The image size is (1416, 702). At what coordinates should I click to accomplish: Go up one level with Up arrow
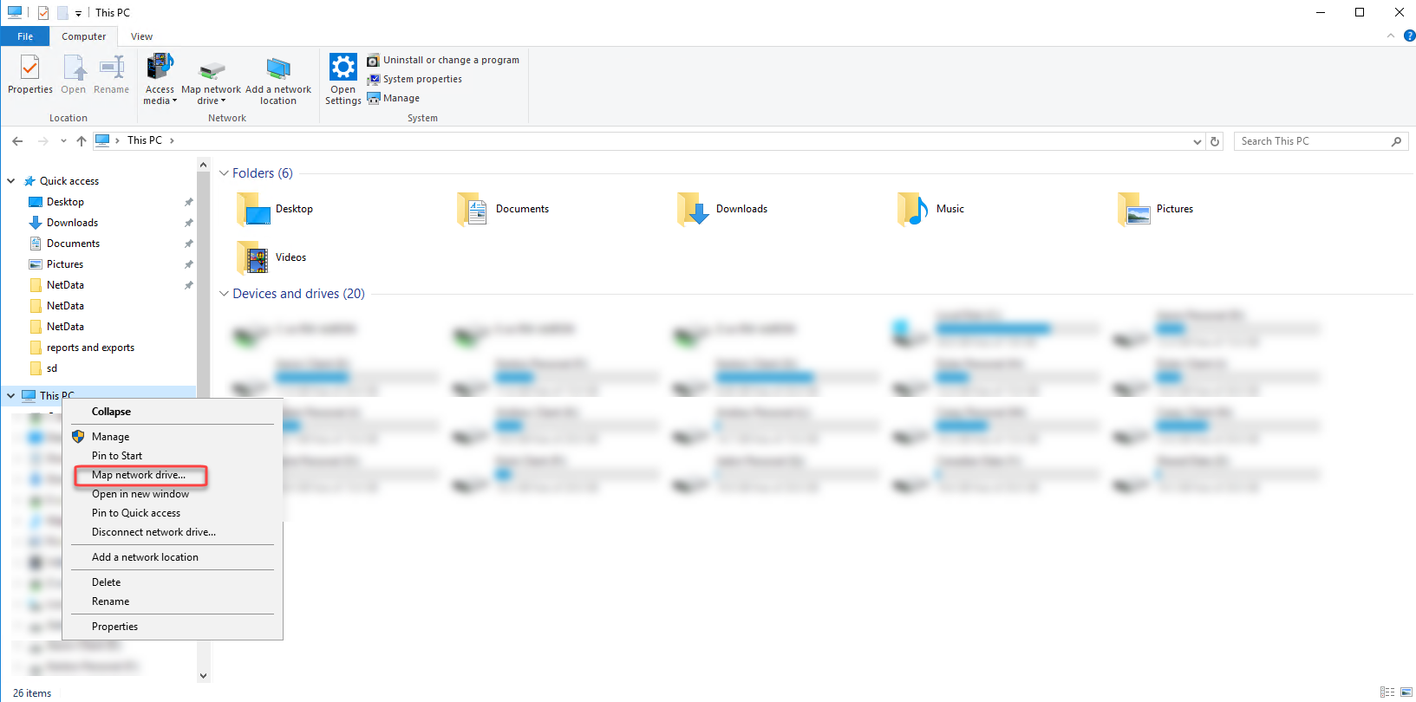[x=82, y=140]
